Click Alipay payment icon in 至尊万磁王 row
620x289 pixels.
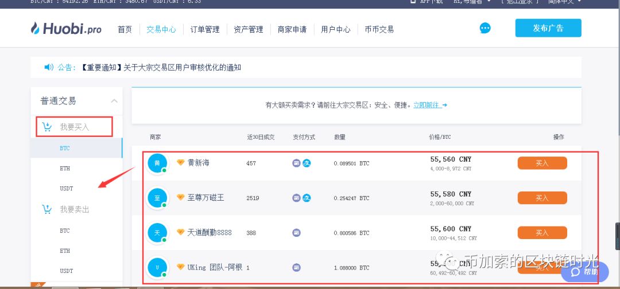(x=307, y=198)
